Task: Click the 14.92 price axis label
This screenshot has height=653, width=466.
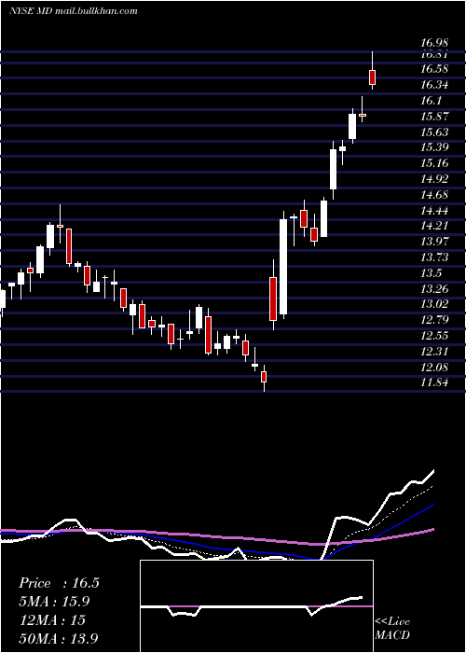Action: [x=434, y=179]
